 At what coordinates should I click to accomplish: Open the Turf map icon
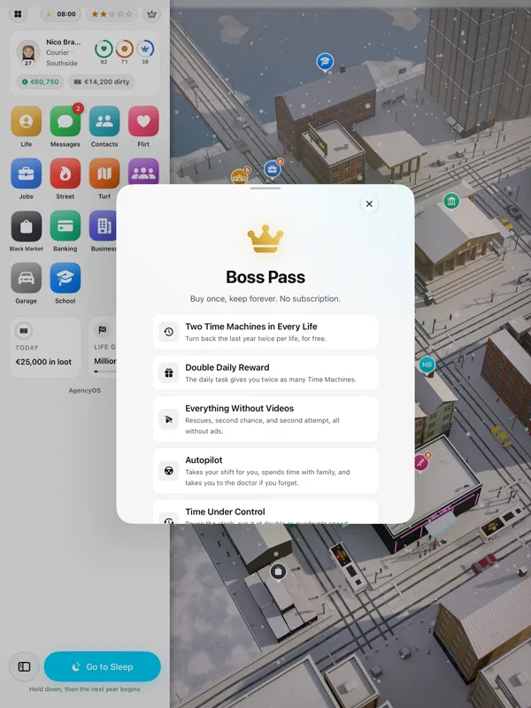click(104, 173)
